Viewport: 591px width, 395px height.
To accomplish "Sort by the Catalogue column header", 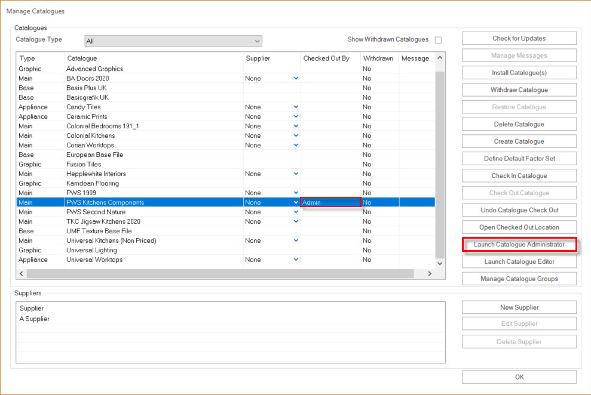I will [x=154, y=58].
